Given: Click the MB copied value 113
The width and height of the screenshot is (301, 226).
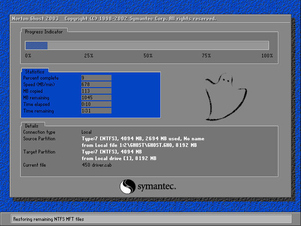Looking at the screenshot, I should pos(96,91).
